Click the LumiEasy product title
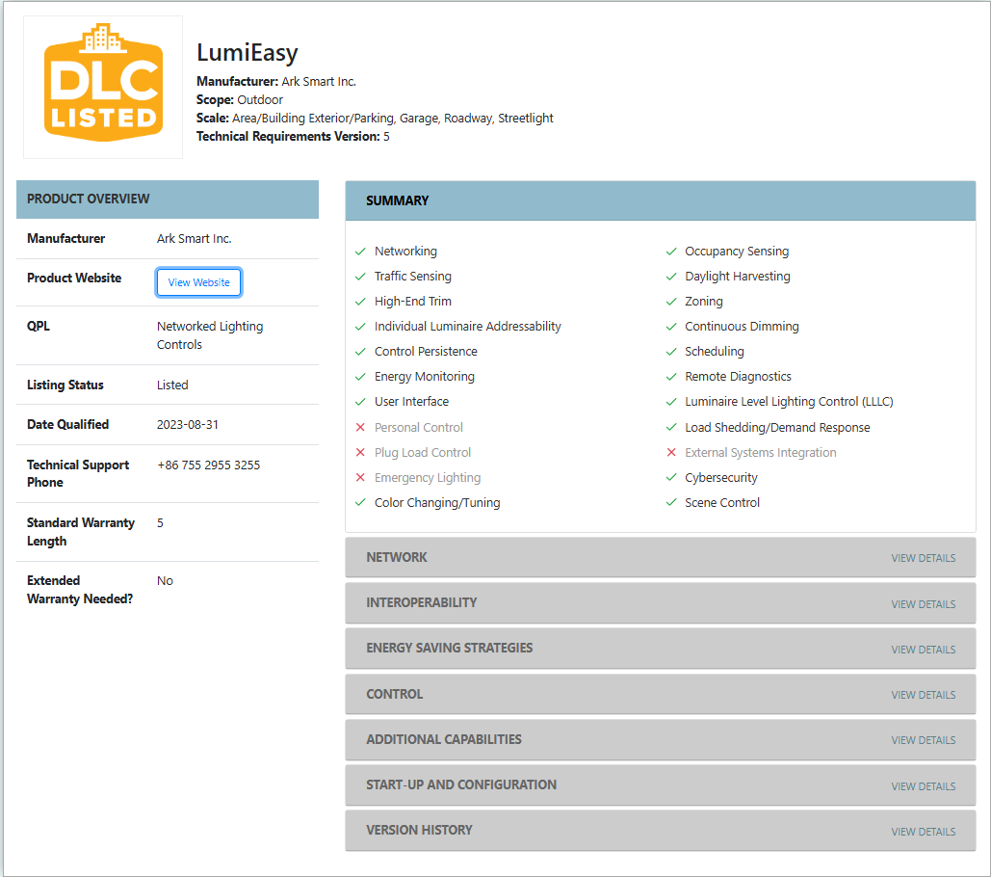This screenshot has width=991, height=877. pos(248,53)
